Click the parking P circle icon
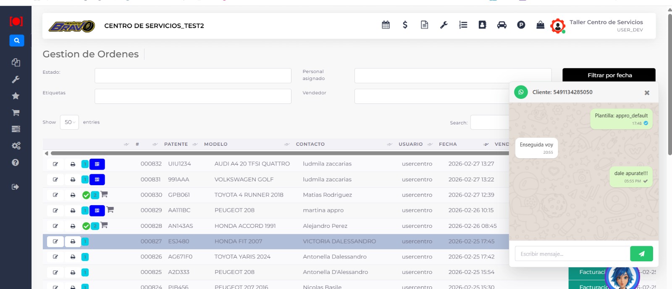The width and height of the screenshot is (672, 289). (521, 25)
